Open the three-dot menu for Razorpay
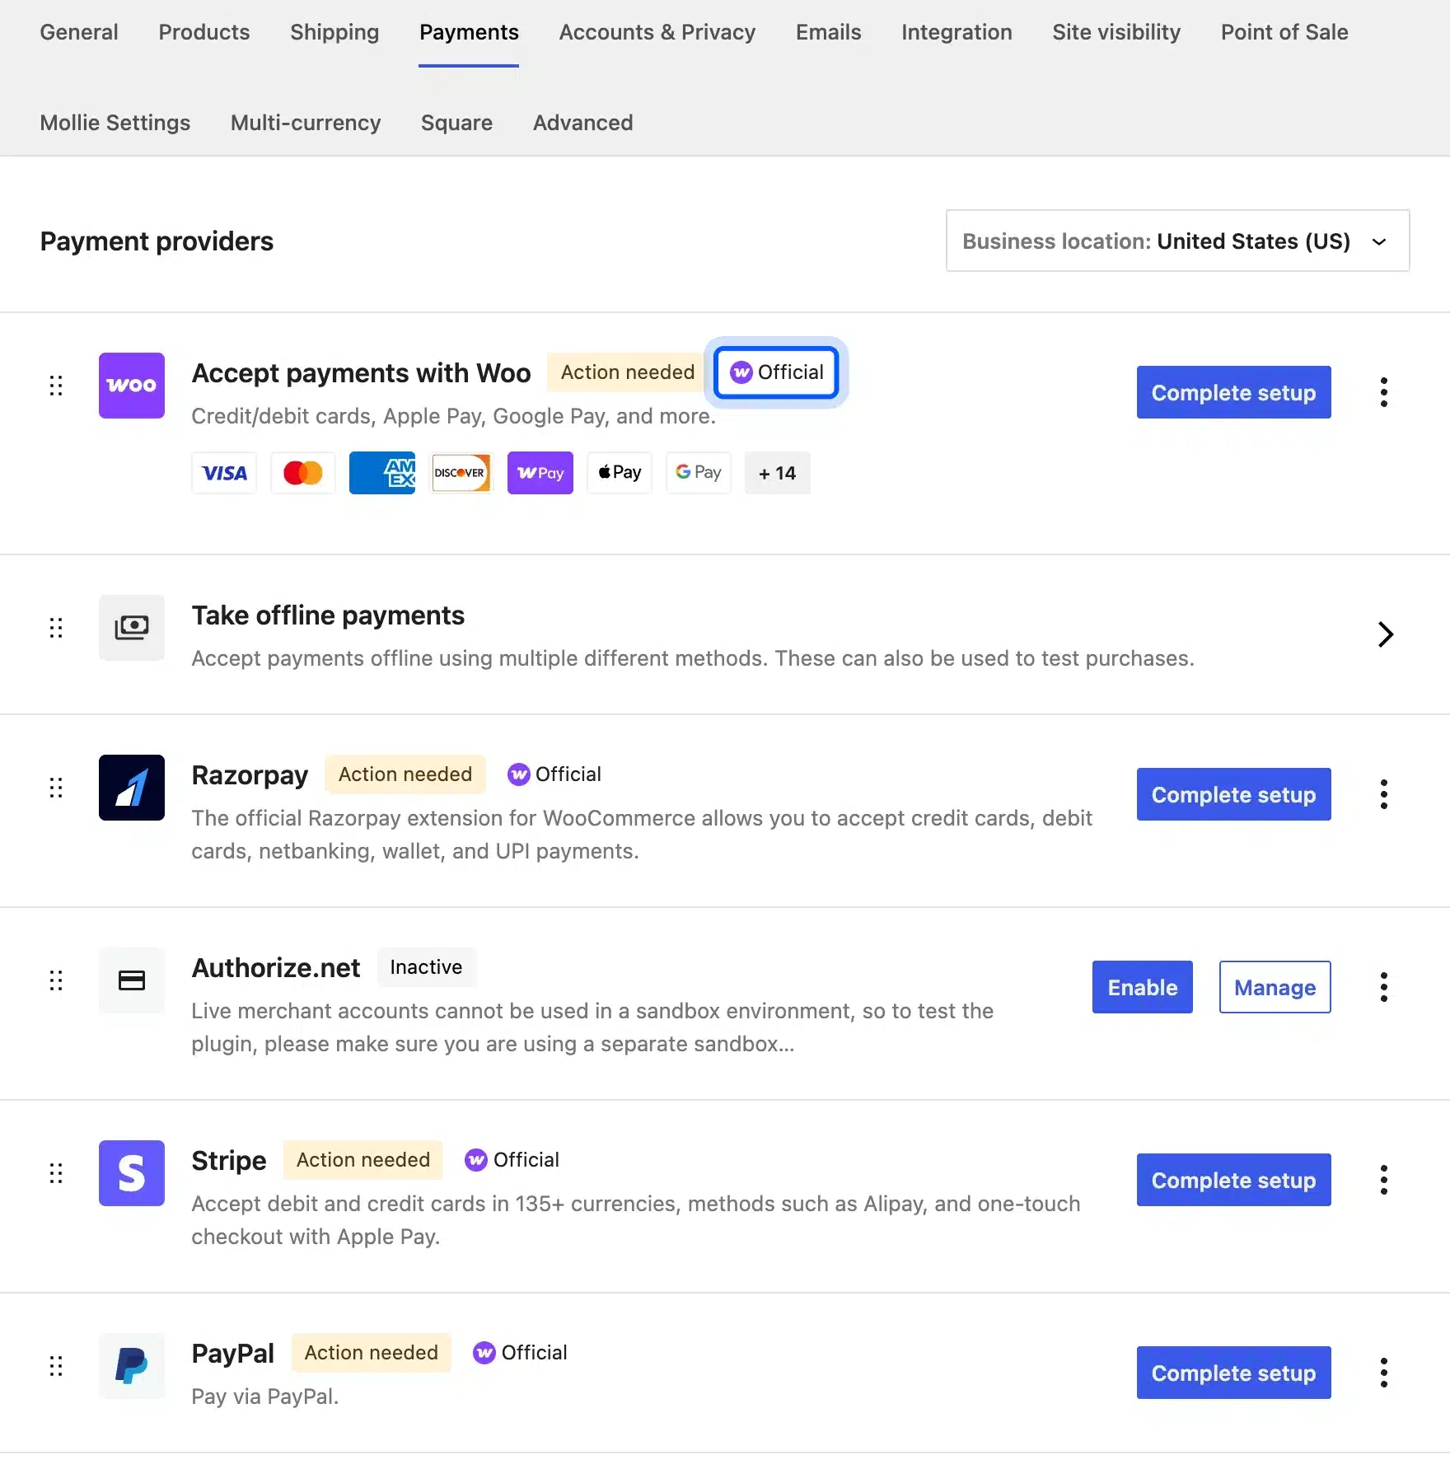 (x=1384, y=794)
